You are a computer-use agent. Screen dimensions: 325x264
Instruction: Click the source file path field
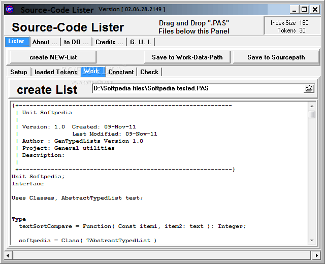198,88
